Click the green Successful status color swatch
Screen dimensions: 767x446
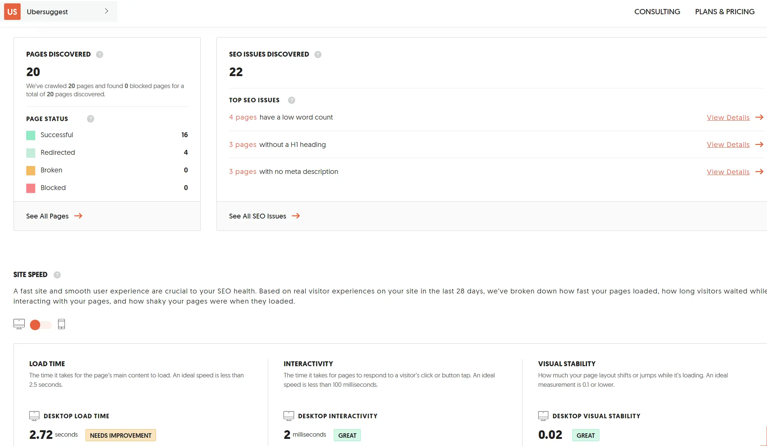(x=30, y=135)
